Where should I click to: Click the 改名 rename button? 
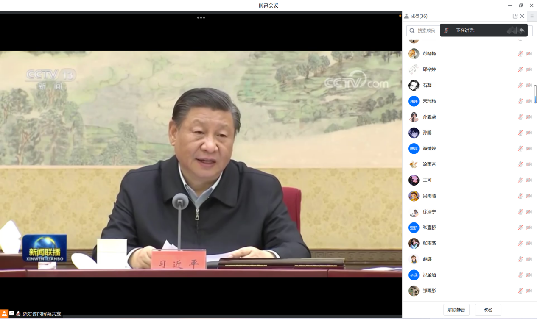488,310
